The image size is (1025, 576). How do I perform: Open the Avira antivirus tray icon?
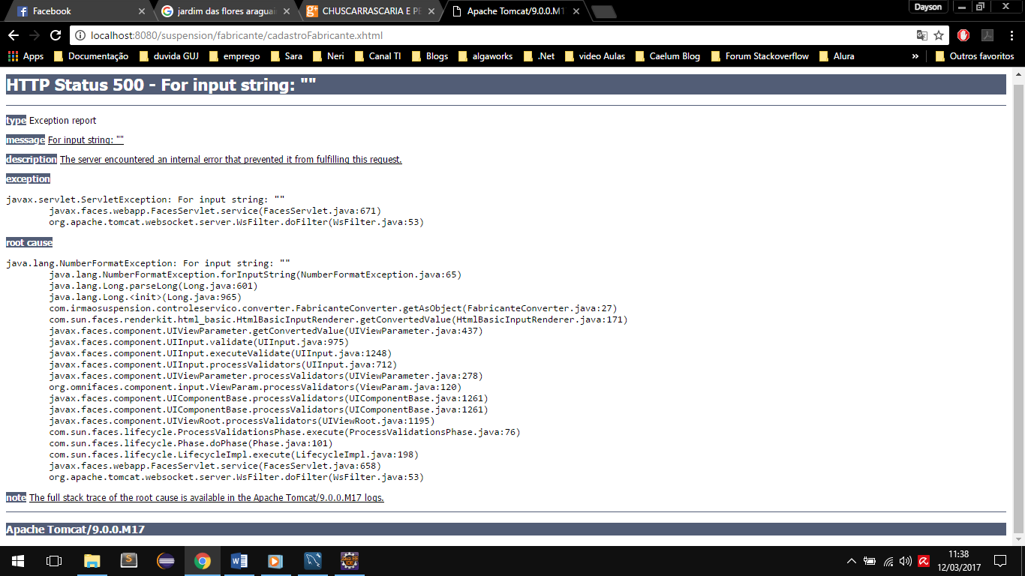coord(924,561)
